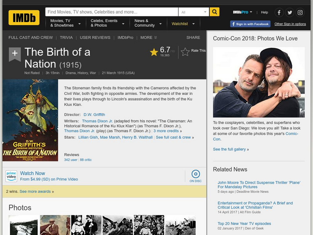The width and height of the screenshot is (313, 235).
Task: Click the IMDb logo
Action: 24,18
